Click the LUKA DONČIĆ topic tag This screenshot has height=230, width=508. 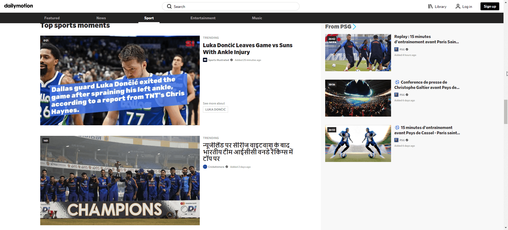tap(215, 109)
